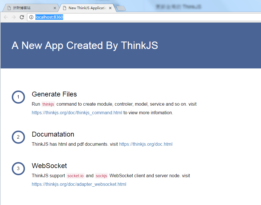Image resolution: width=261 pixels, height=205 pixels.
Task: Click the browser back arrow
Action: [x=6, y=17]
